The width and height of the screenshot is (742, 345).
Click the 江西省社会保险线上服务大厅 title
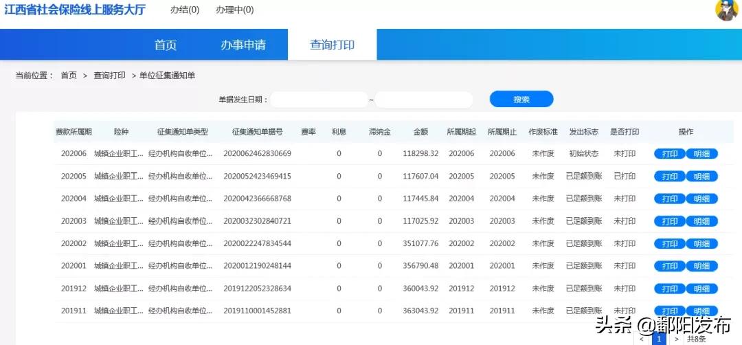[76, 10]
